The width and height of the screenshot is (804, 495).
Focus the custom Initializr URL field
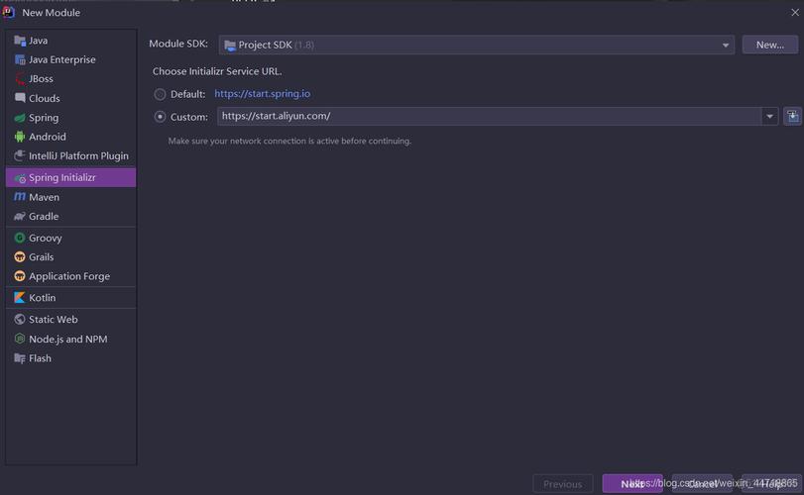tap(489, 116)
